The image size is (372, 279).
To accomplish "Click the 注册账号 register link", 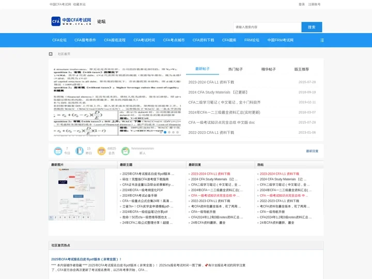I will 314,4.
